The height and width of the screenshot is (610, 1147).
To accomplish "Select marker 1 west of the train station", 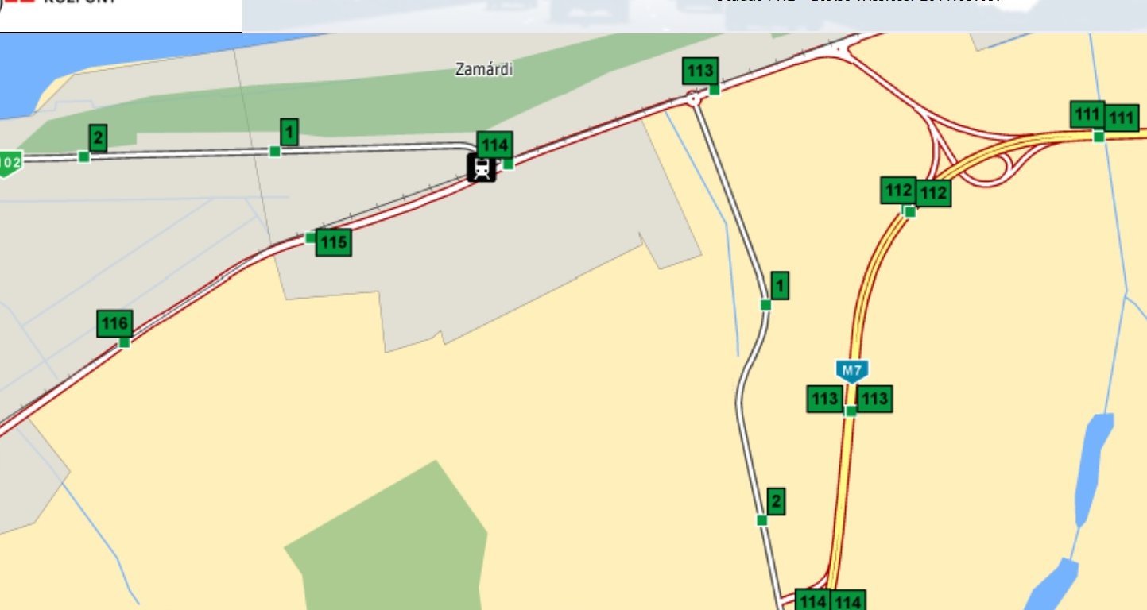I will [289, 132].
